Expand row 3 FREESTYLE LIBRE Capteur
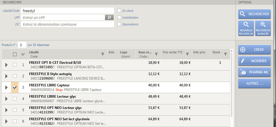 click(6, 87)
